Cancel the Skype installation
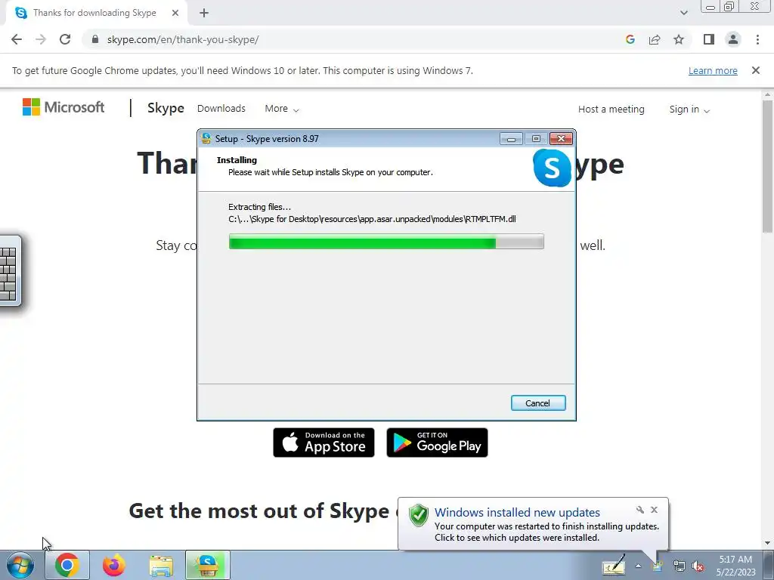Viewport: 774px width, 580px height. click(538, 403)
